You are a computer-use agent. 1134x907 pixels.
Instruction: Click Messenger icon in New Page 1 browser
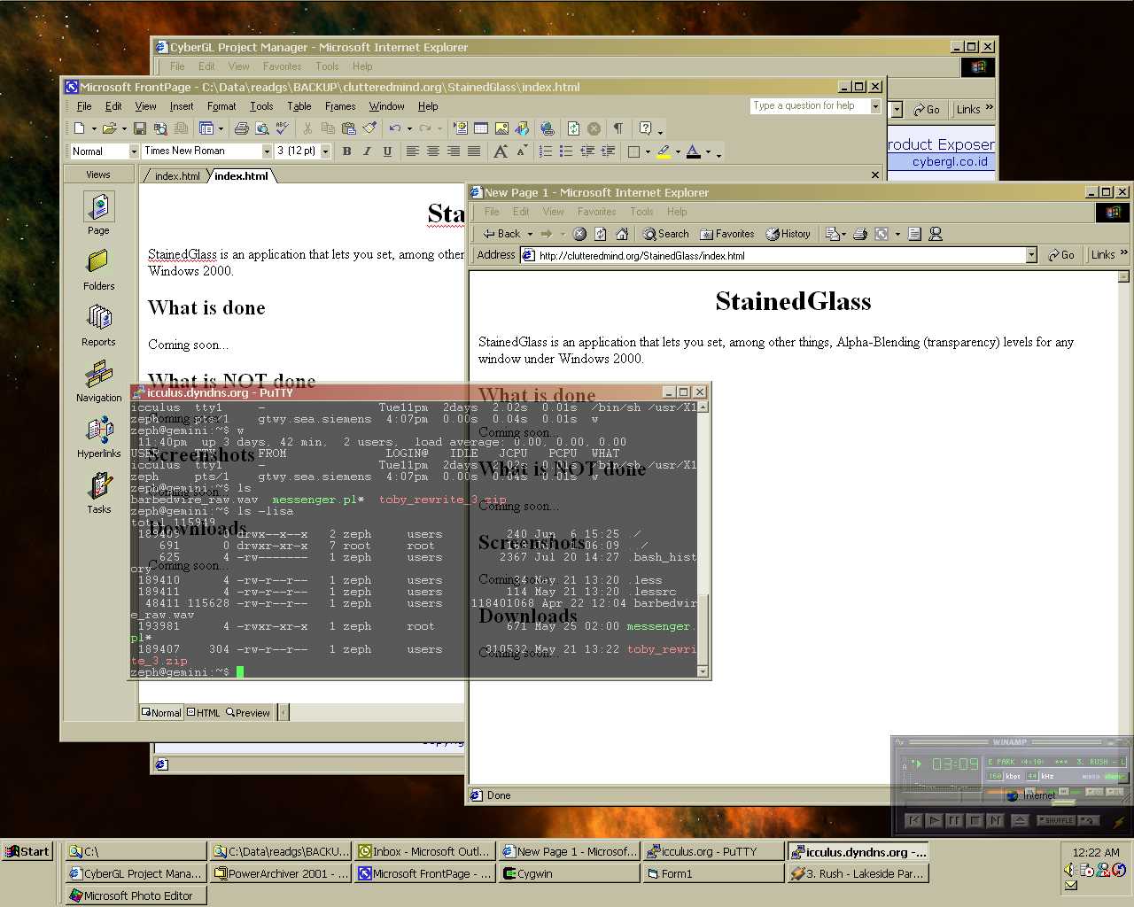[936, 234]
